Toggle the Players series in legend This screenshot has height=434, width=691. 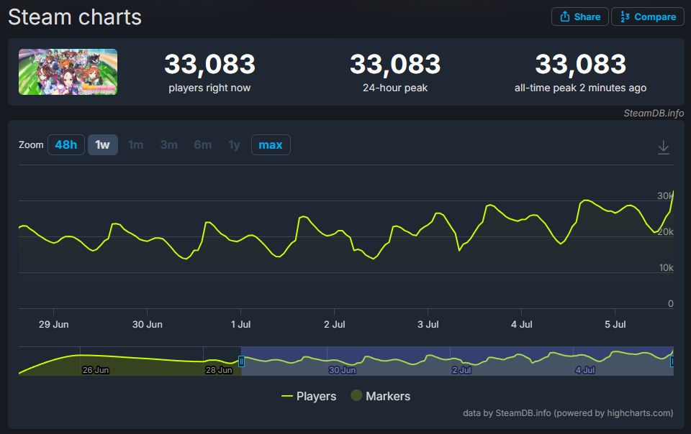[x=309, y=396]
